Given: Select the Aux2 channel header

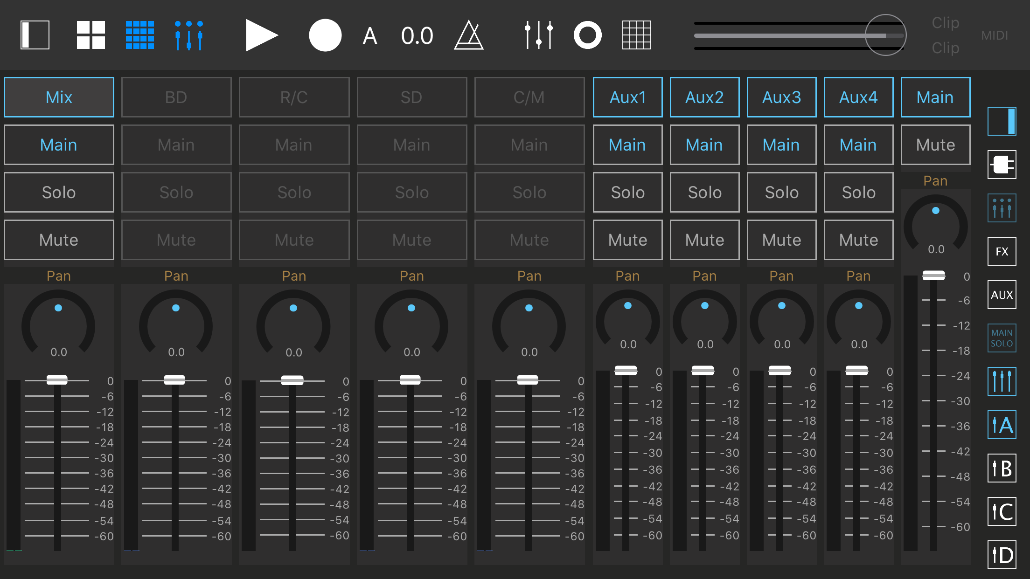Looking at the screenshot, I should (704, 97).
